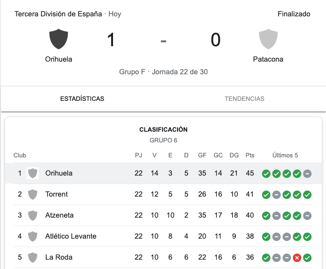Click the shield icon beside Atlético Levante
This screenshot has width=326, height=269.
(33, 236)
